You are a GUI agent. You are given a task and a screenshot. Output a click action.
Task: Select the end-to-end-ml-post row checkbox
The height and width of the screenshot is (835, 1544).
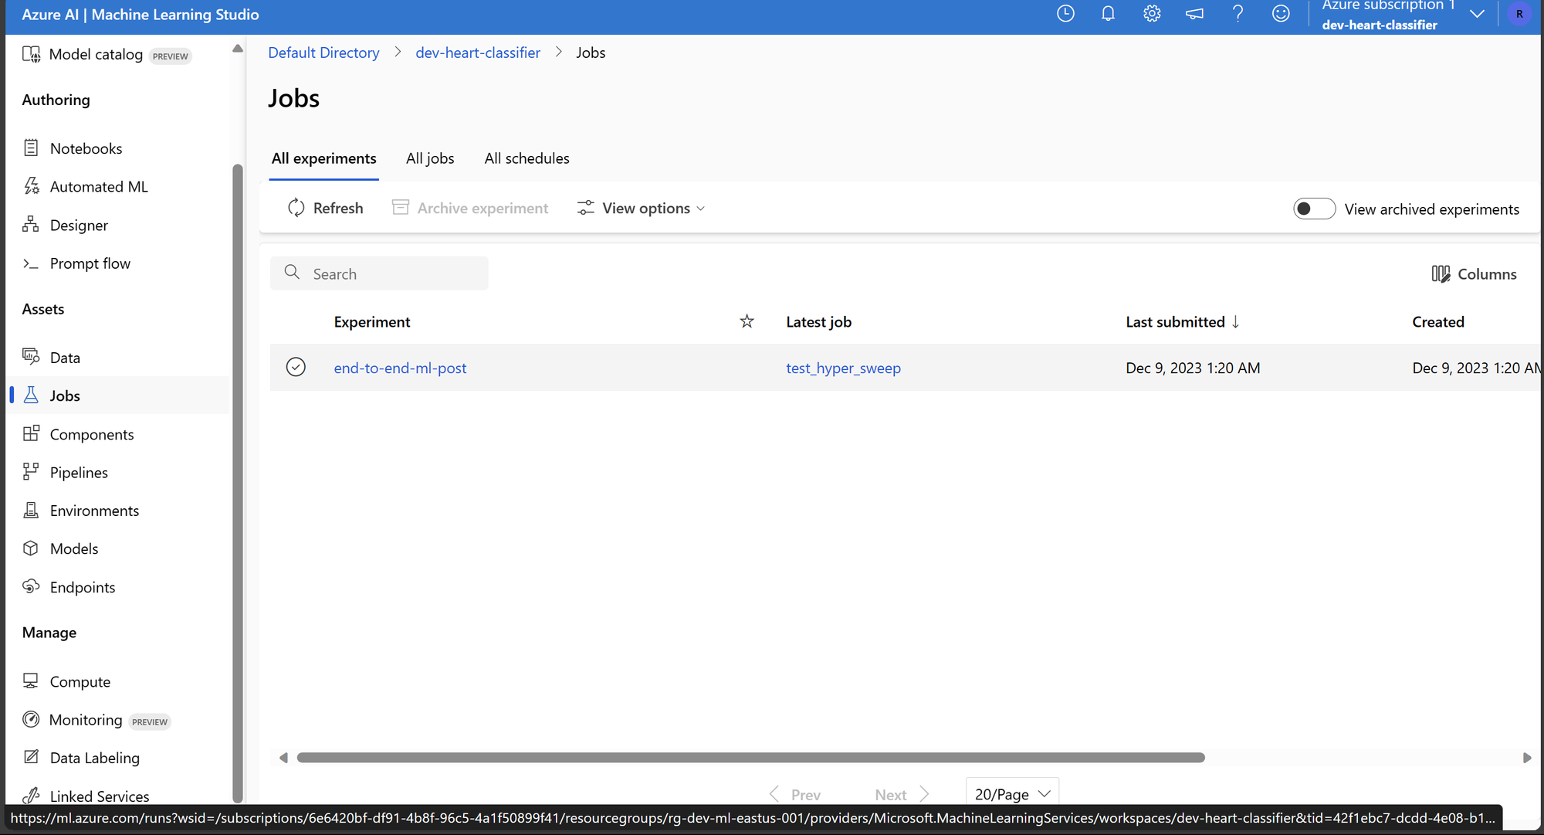point(296,367)
